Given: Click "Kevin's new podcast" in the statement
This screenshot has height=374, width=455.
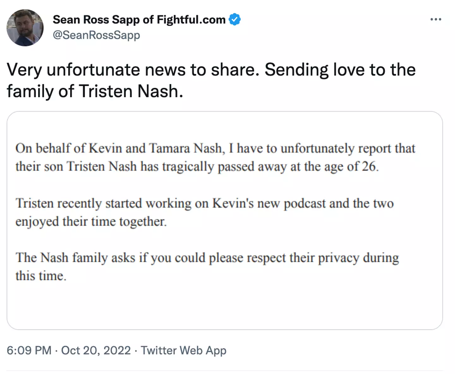Looking at the screenshot, I should click(x=269, y=203).
